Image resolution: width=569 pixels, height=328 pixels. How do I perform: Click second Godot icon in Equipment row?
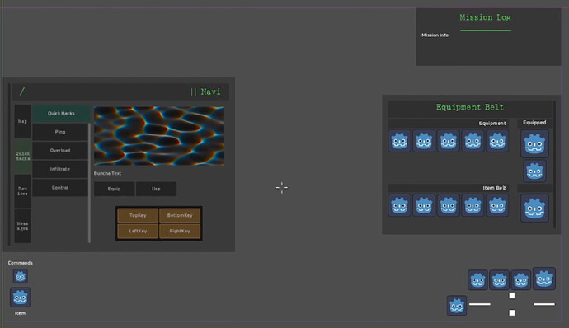pyautogui.click(x=424, y=141)
